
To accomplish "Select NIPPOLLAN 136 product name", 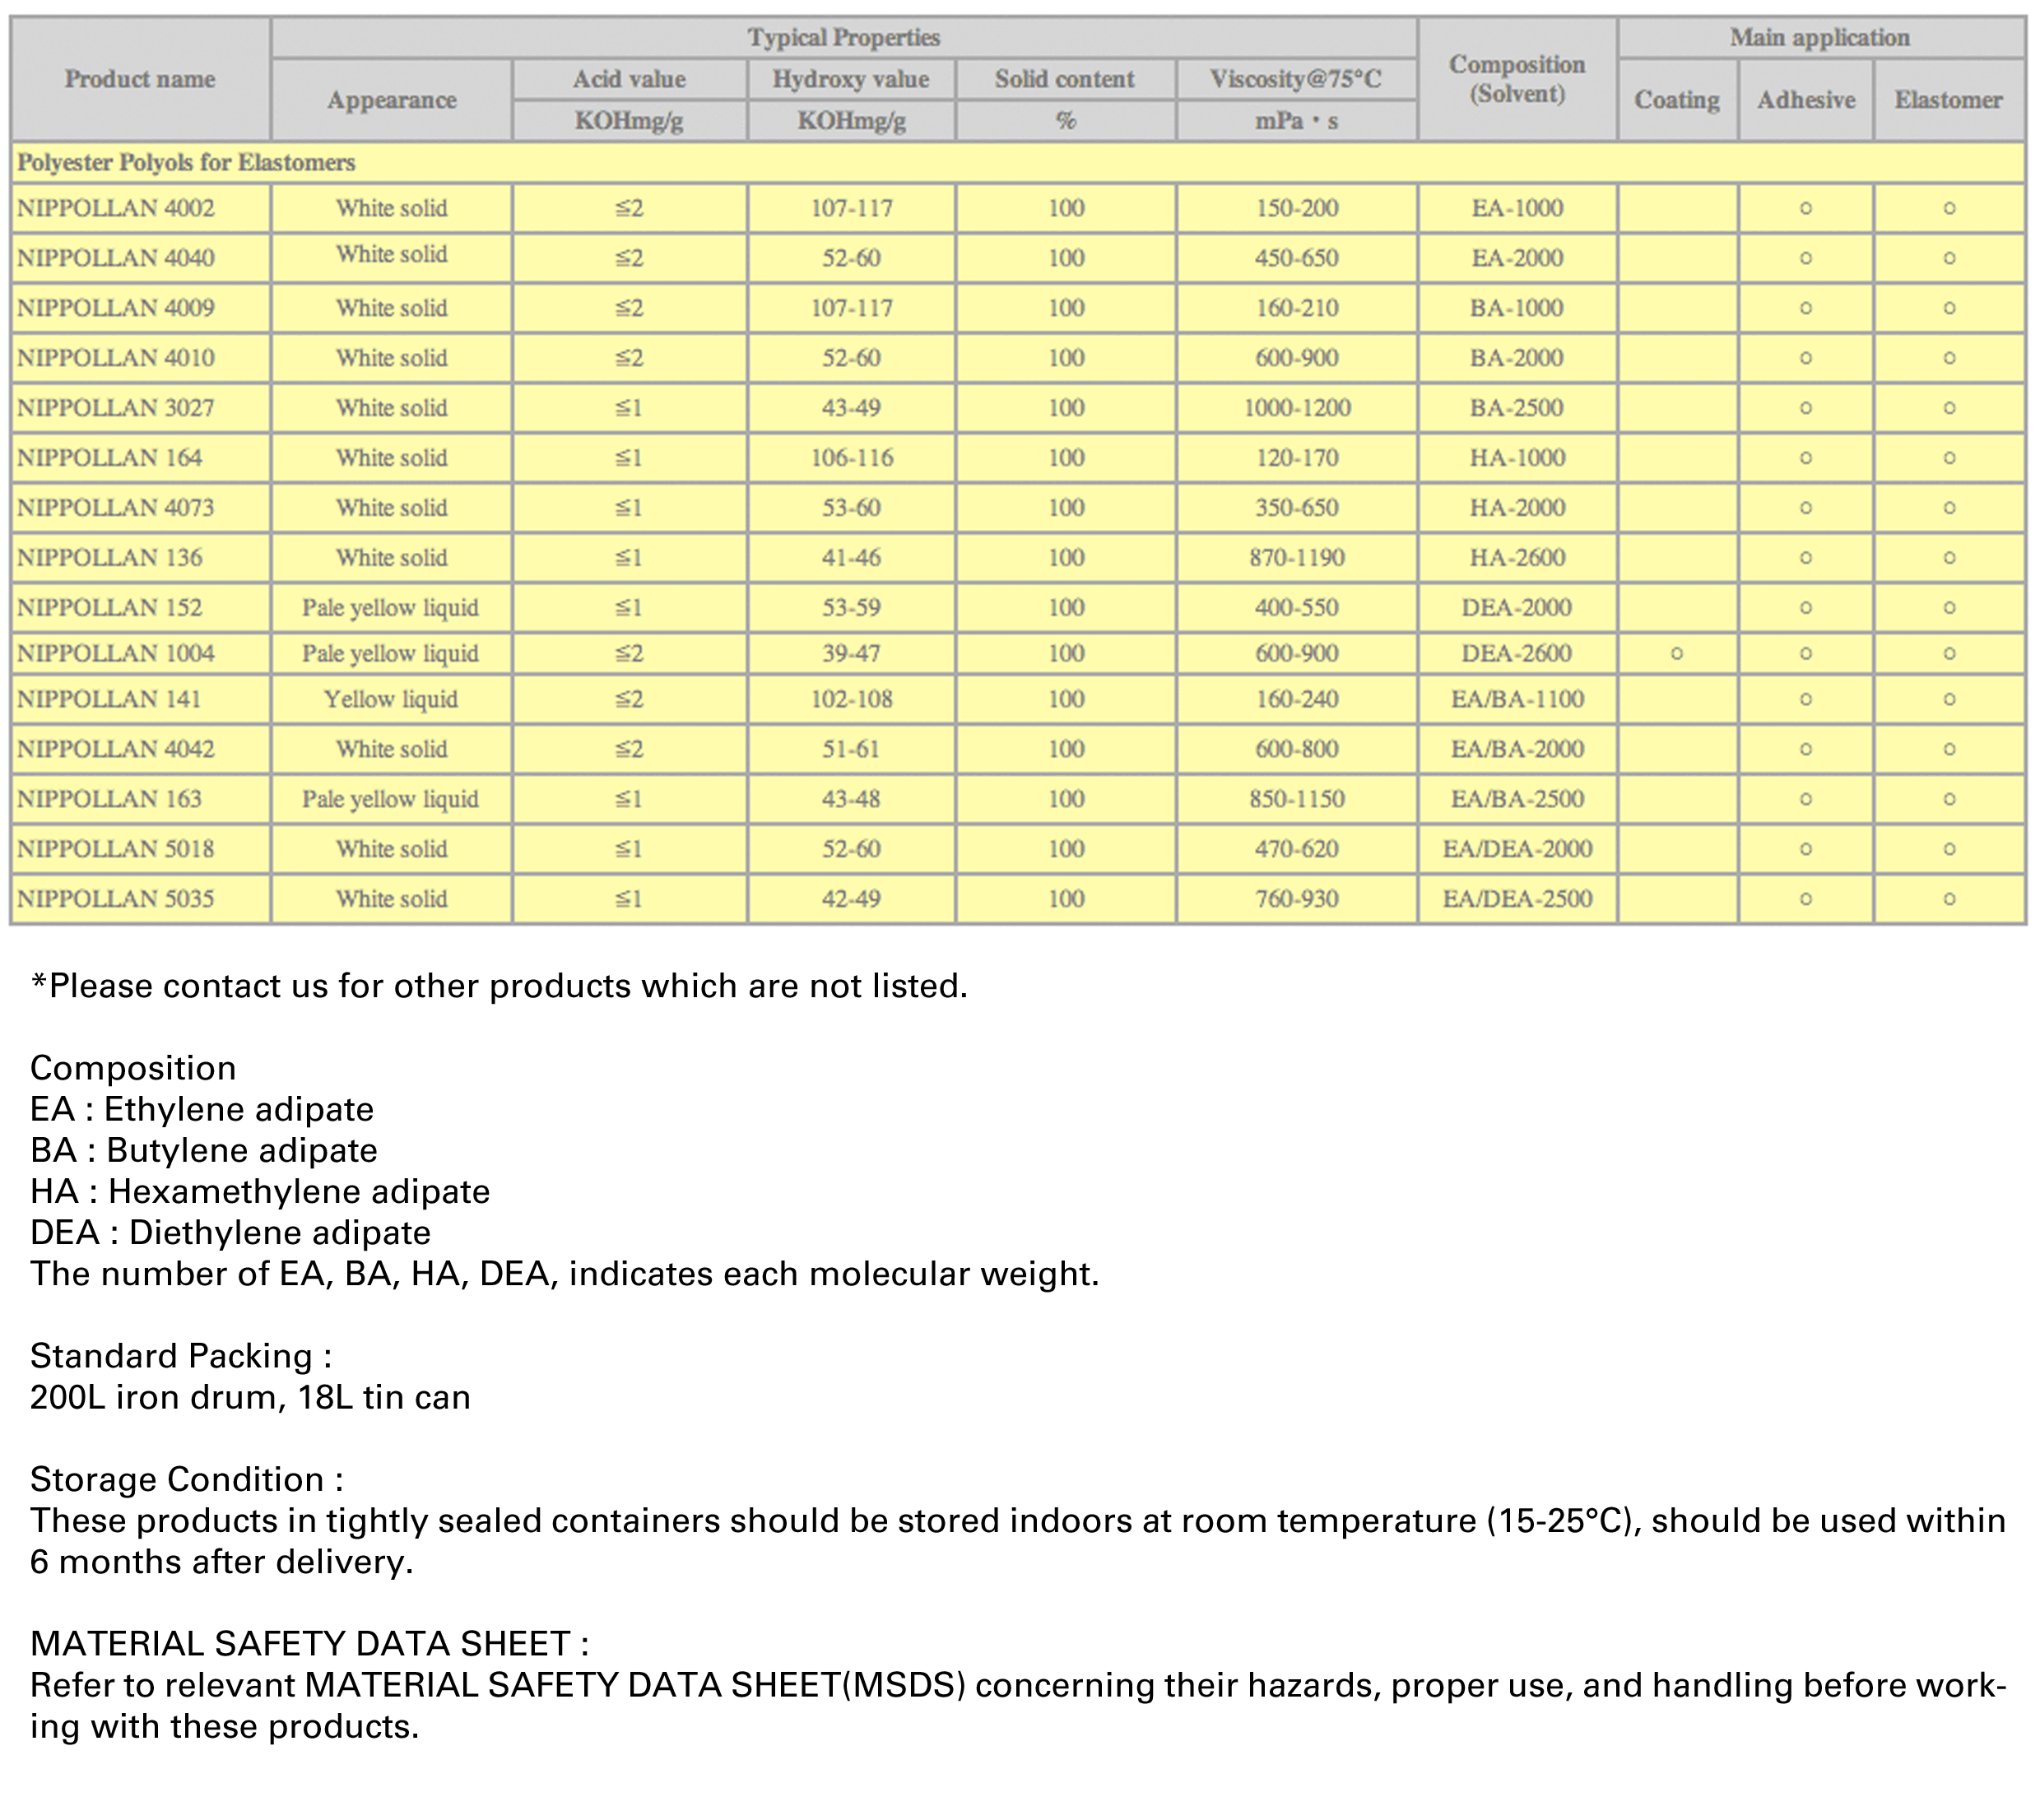I will tap(110, 558).
